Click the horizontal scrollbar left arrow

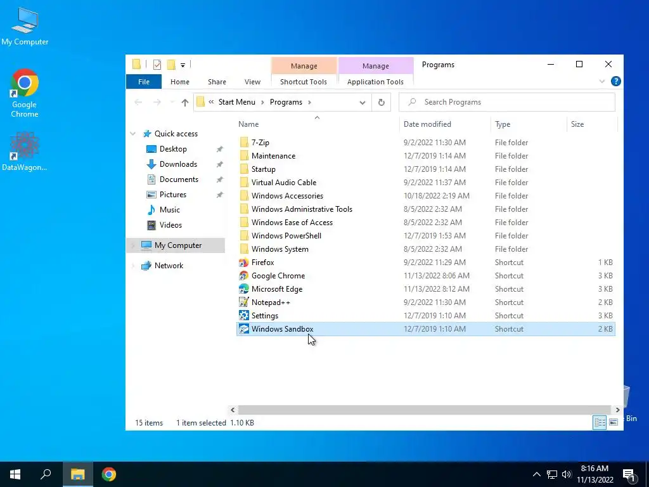click(233, 410)
